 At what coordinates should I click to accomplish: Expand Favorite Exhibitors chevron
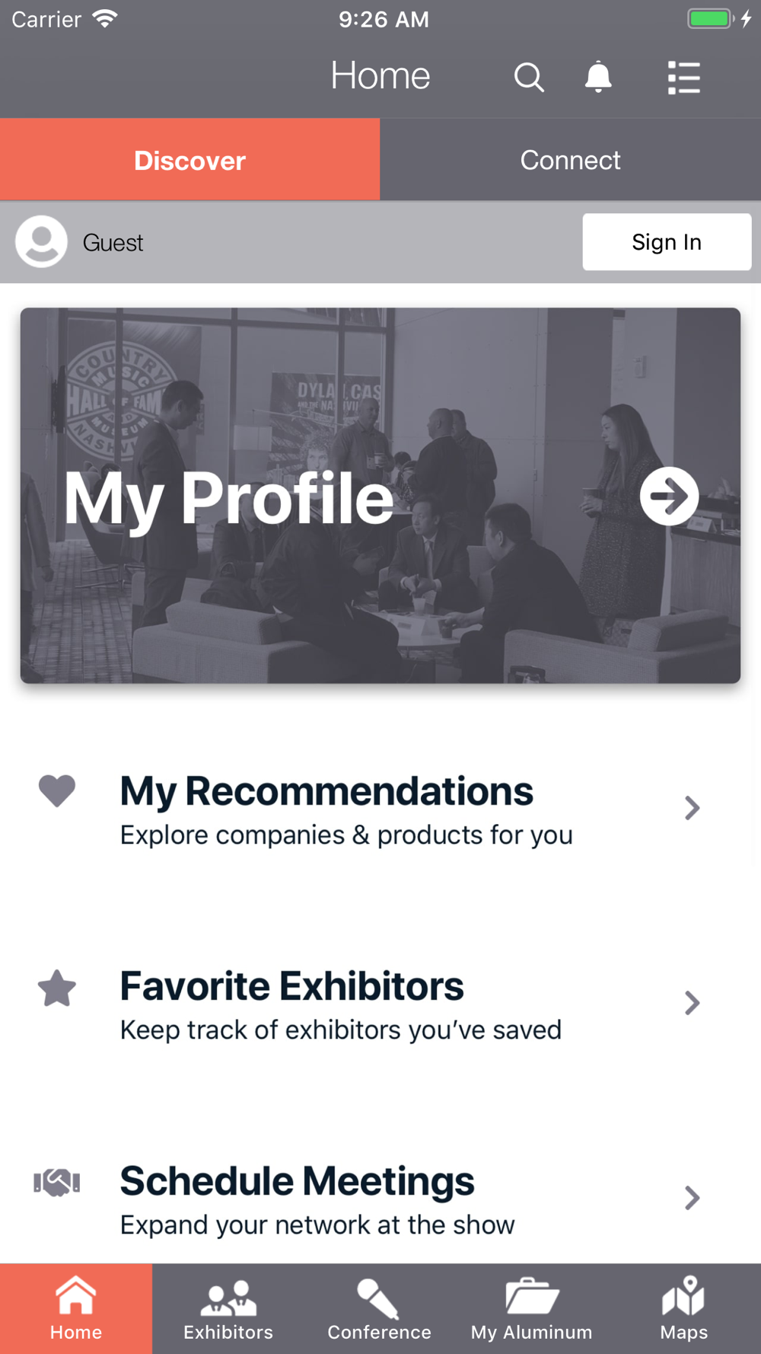point(692,1003)
